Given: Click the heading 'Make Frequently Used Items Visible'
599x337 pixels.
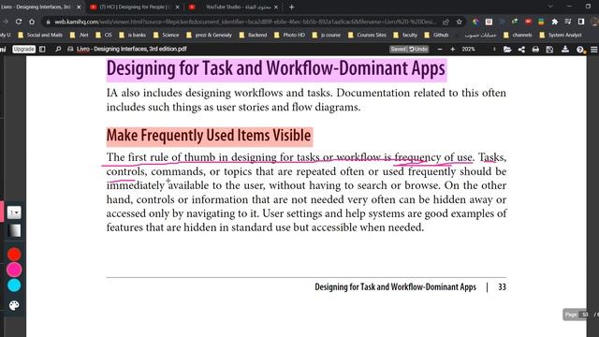Looking at the screenshot, I should (209, 136).
